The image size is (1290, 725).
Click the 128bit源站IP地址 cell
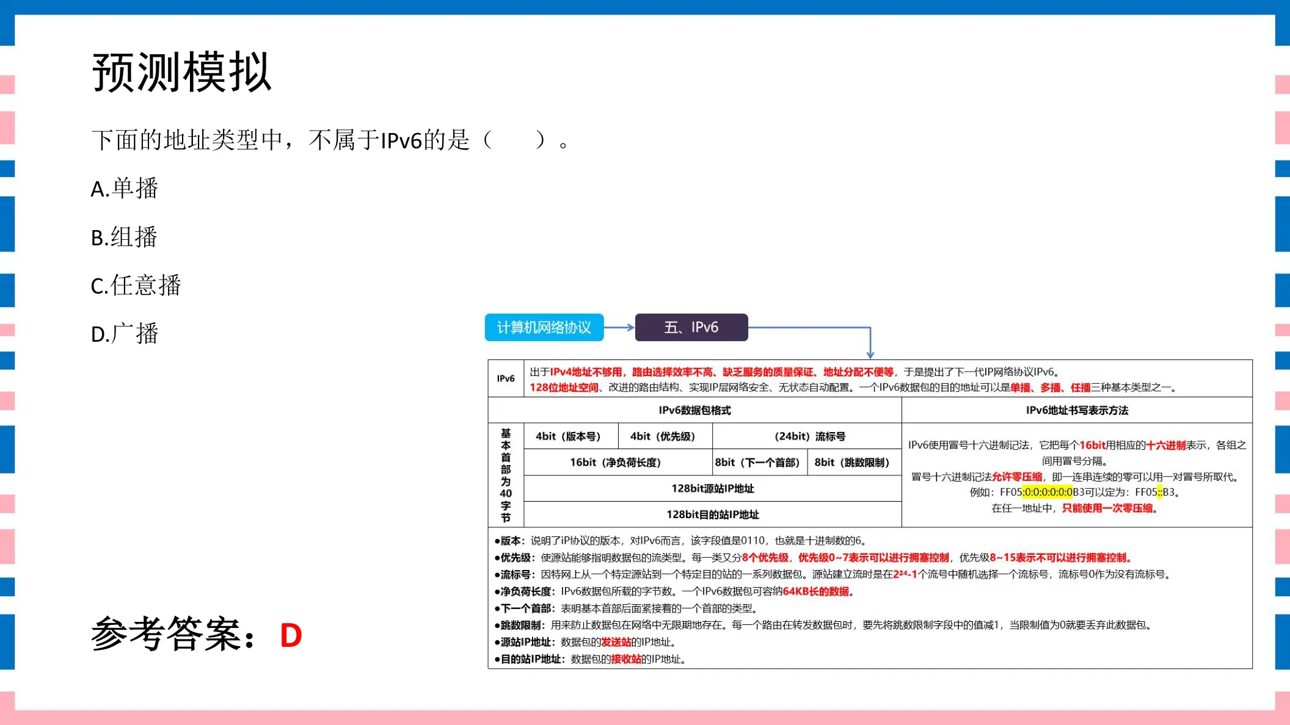point(713,488)
